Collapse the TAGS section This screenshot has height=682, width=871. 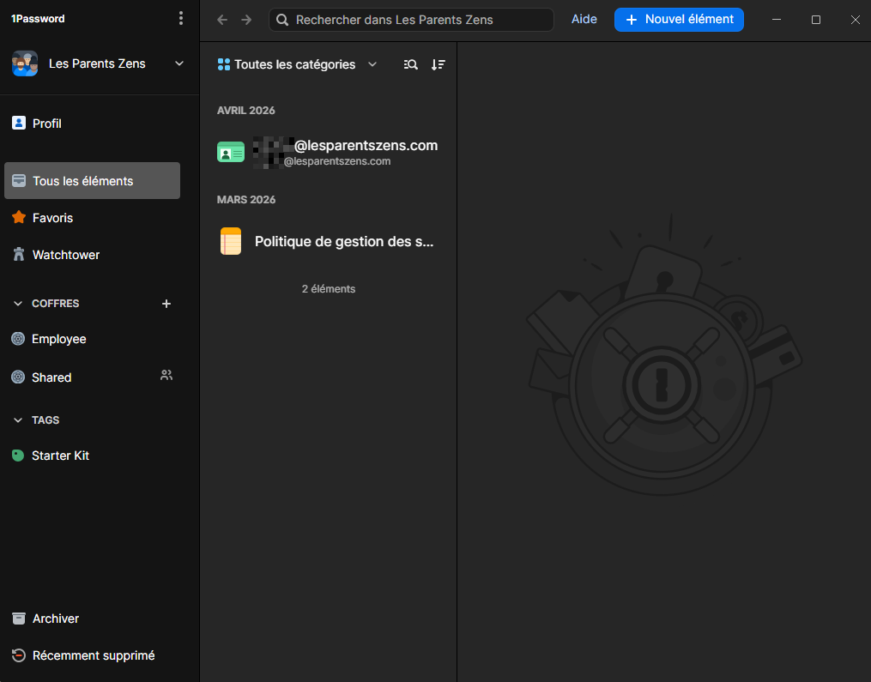coord(17,419)
